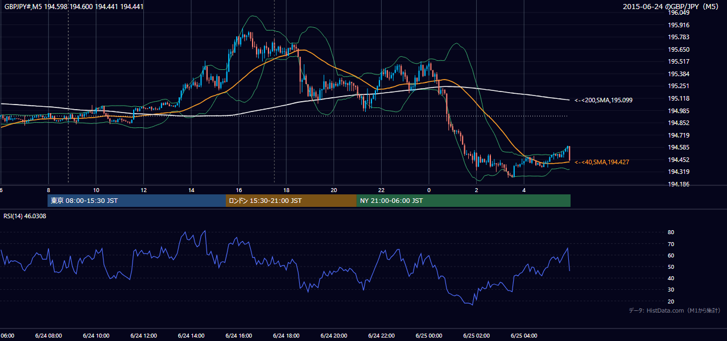Click price level 194.852 on the axis
This screenshot has height=341, width=727.
(679, 123)
